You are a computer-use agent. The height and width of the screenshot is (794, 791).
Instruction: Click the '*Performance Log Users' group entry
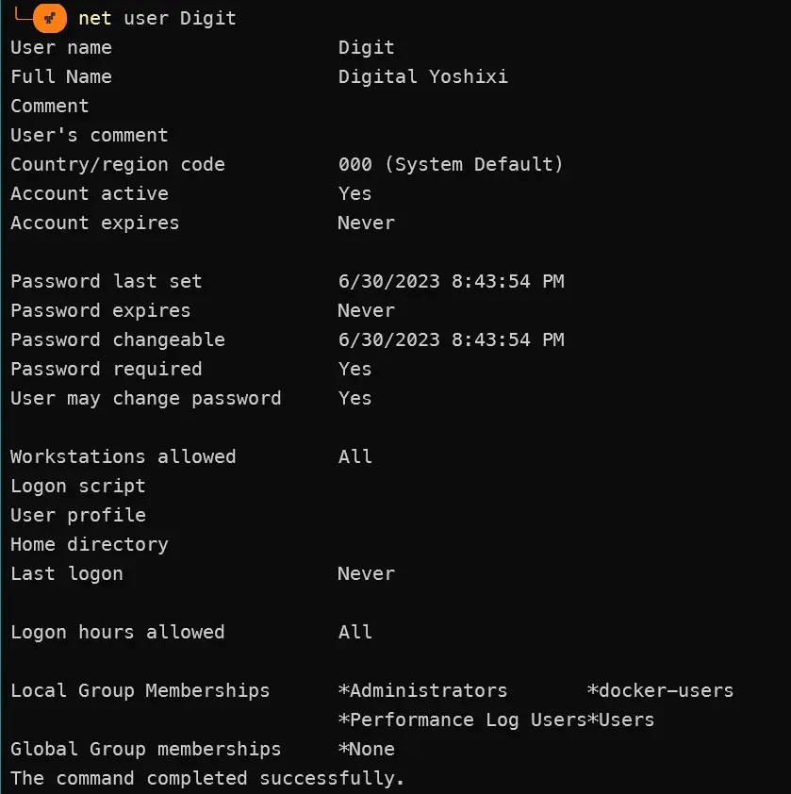462,720
